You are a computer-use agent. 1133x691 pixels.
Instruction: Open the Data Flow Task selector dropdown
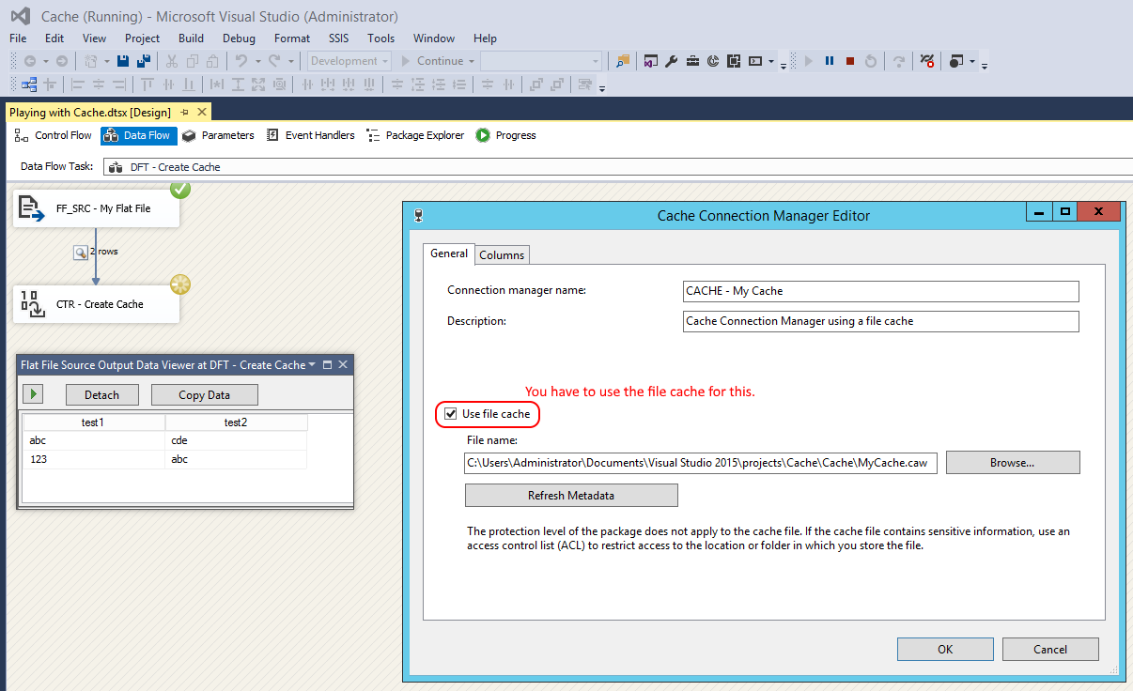tap(618, 167)
